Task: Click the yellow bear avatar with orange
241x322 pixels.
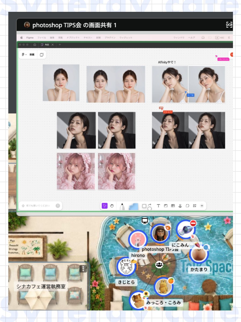Action: click(163, 286)
